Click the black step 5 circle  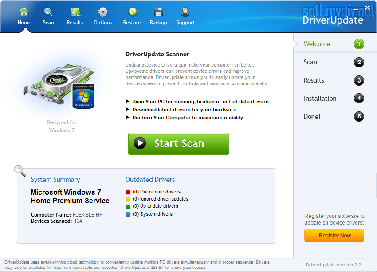(359, 117)
